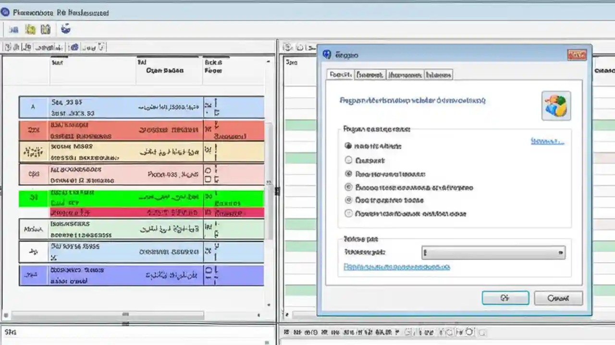
Task: Open the application logo icon in the dialog titlebar
Action: click(327, 55)
